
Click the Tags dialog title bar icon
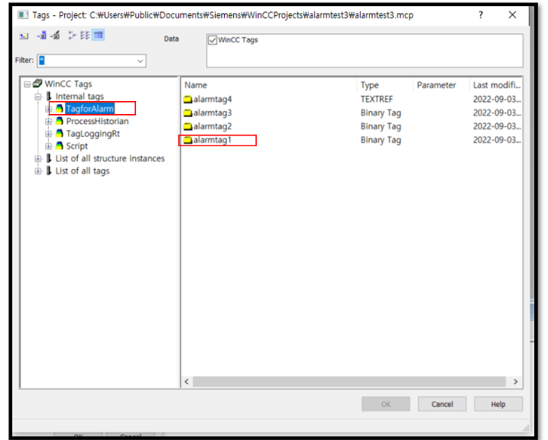click(x=23, y=15)
